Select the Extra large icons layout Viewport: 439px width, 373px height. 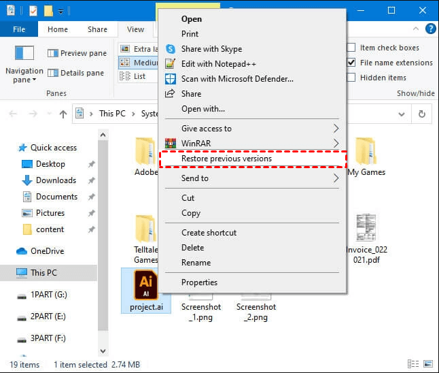[139, 49]
